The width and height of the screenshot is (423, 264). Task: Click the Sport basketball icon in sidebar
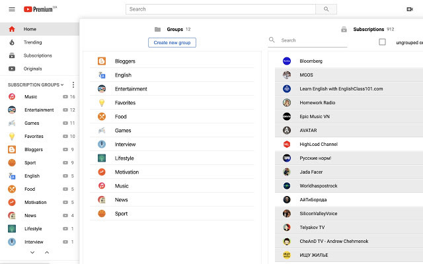click(x=12, y=163)
